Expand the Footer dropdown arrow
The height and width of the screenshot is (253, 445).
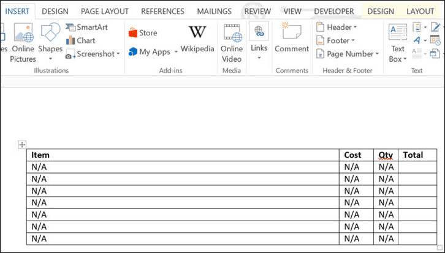pos(353,40)
